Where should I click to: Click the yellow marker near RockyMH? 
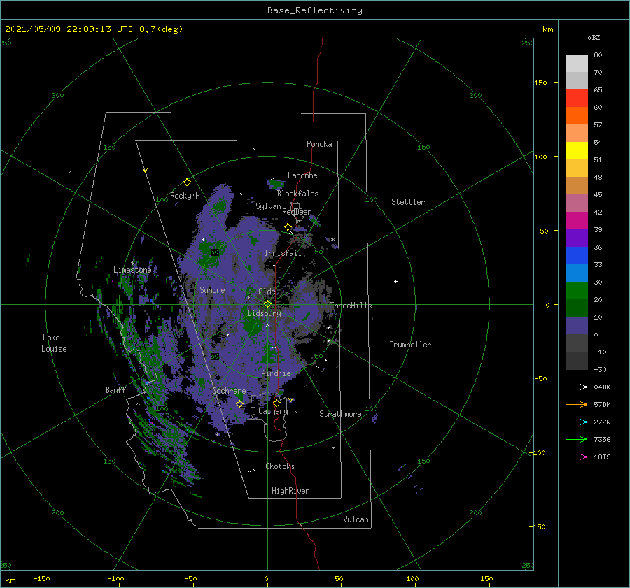[x=187, y=182]
